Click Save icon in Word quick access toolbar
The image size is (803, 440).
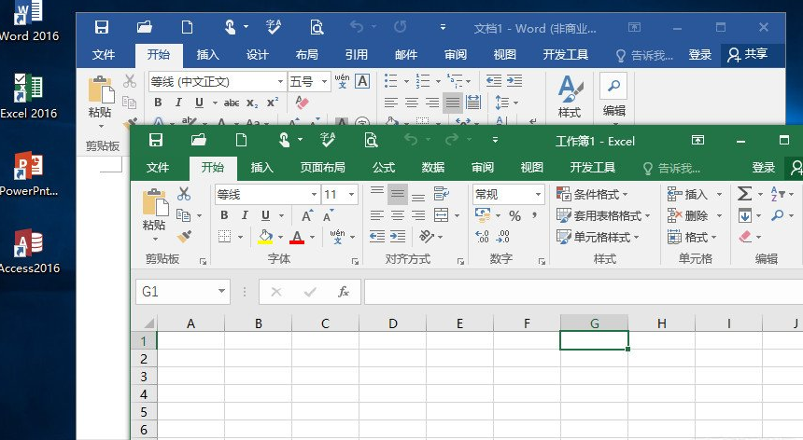point(102,27)
